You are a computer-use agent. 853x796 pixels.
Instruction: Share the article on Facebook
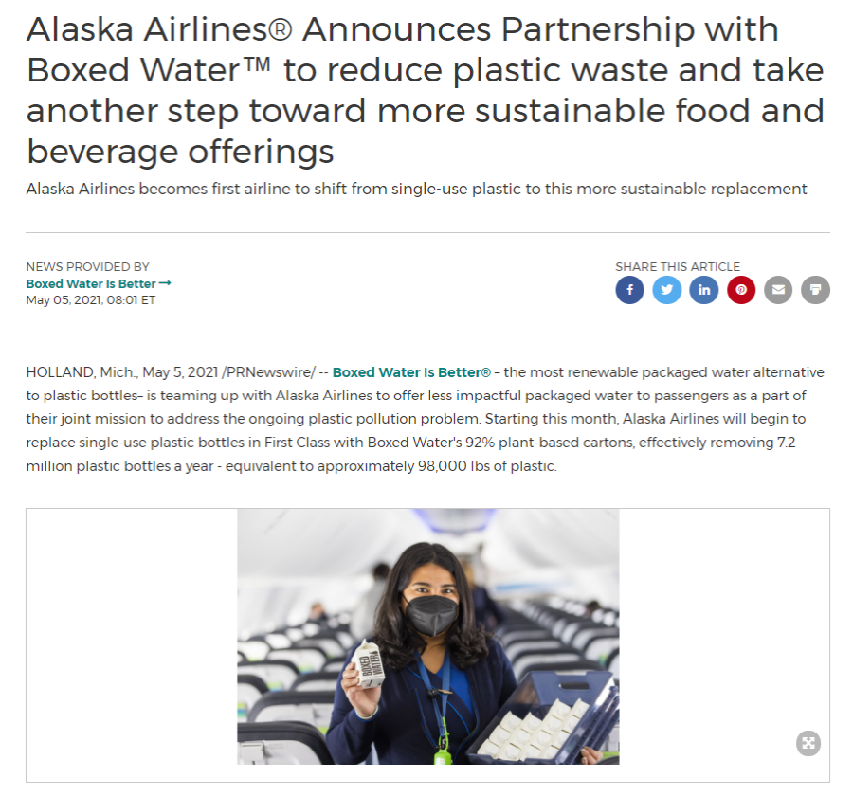[629, 290]
